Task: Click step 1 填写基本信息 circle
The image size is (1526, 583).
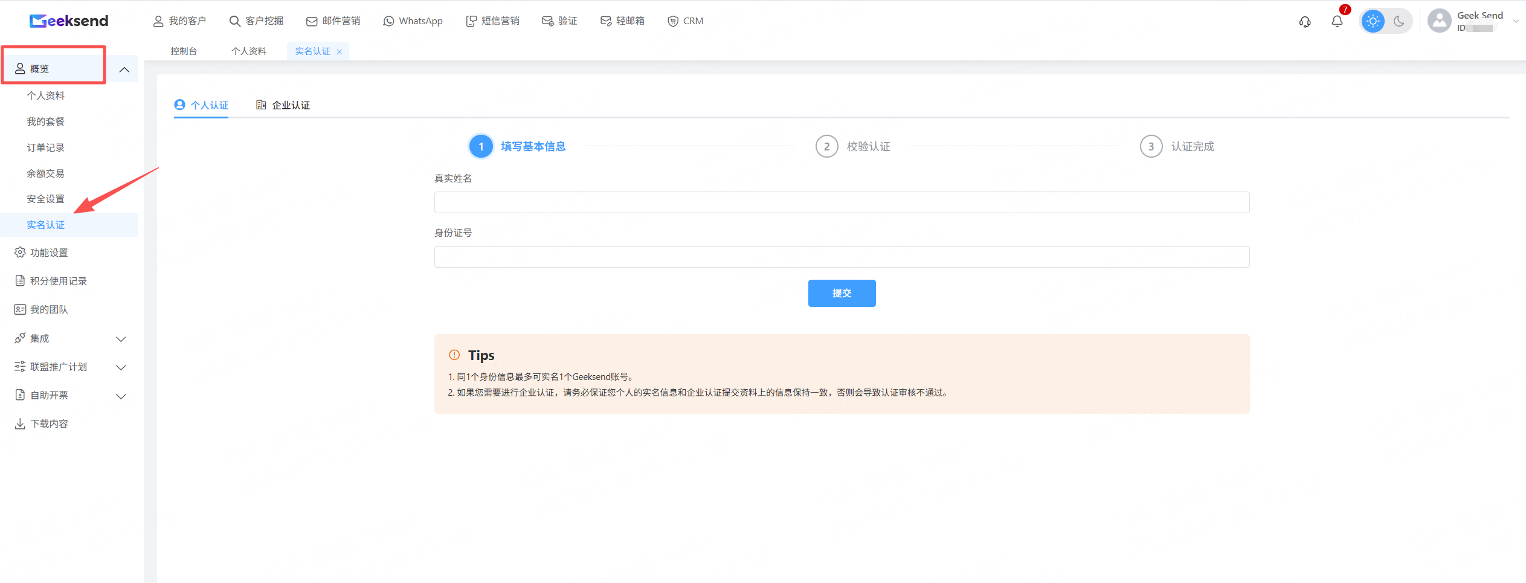Action: pyautogui.click(x=481, y=146)
